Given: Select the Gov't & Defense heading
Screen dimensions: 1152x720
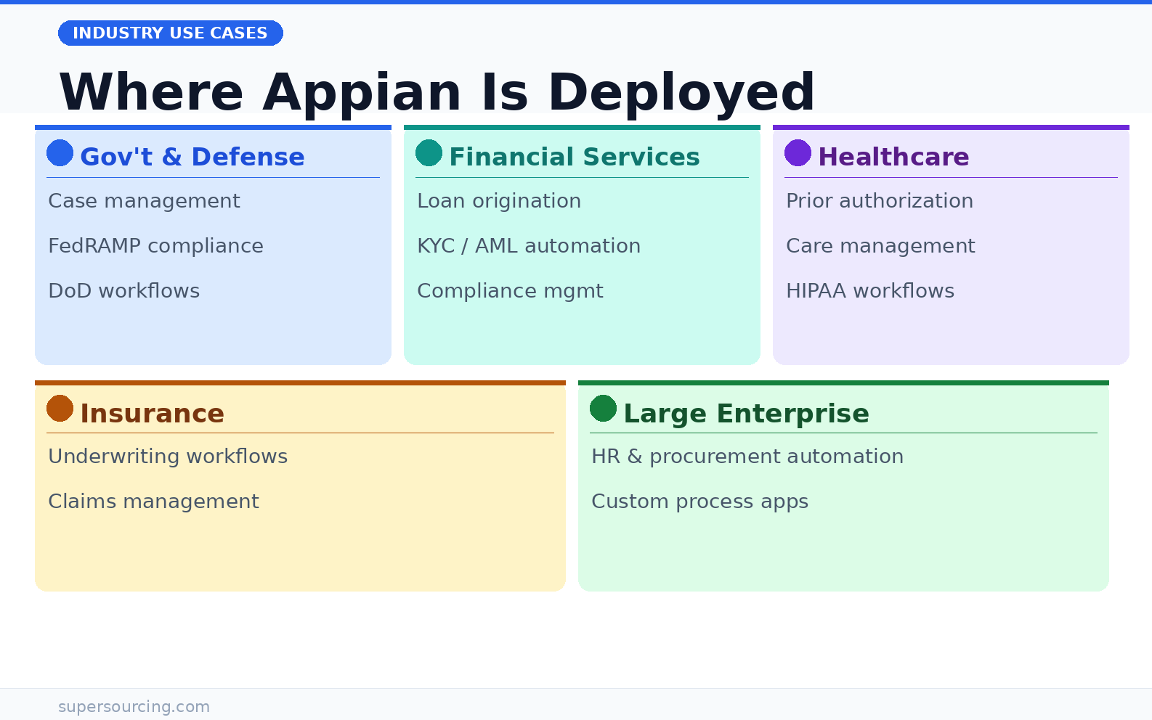Looking at the screenshot, I should pyautogui.click(x=192, y=157).
